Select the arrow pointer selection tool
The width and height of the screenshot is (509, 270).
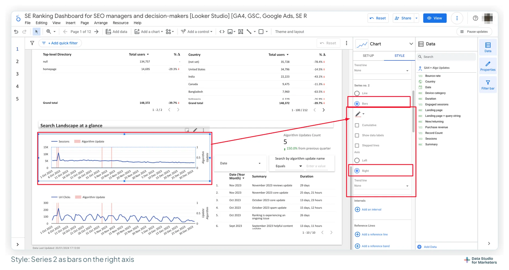tap(36, 32)
